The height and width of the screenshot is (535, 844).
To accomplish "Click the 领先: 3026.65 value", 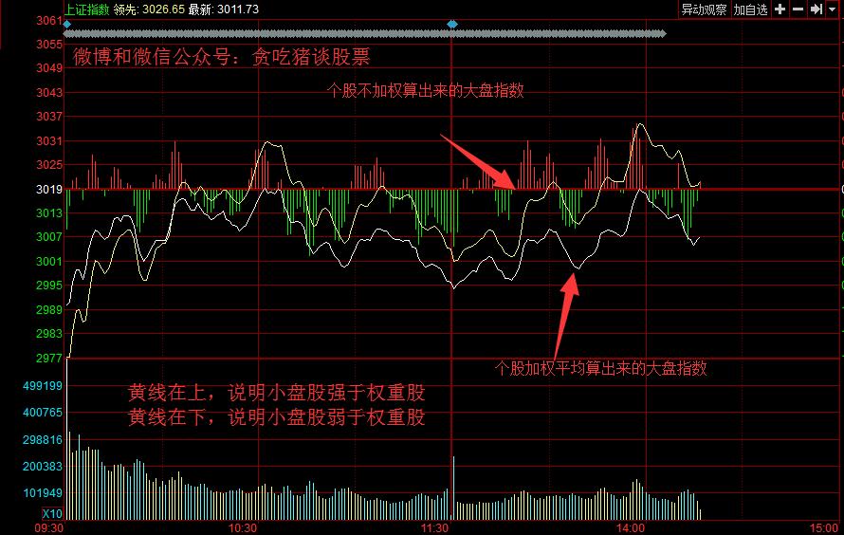I will tap(149, 9).
